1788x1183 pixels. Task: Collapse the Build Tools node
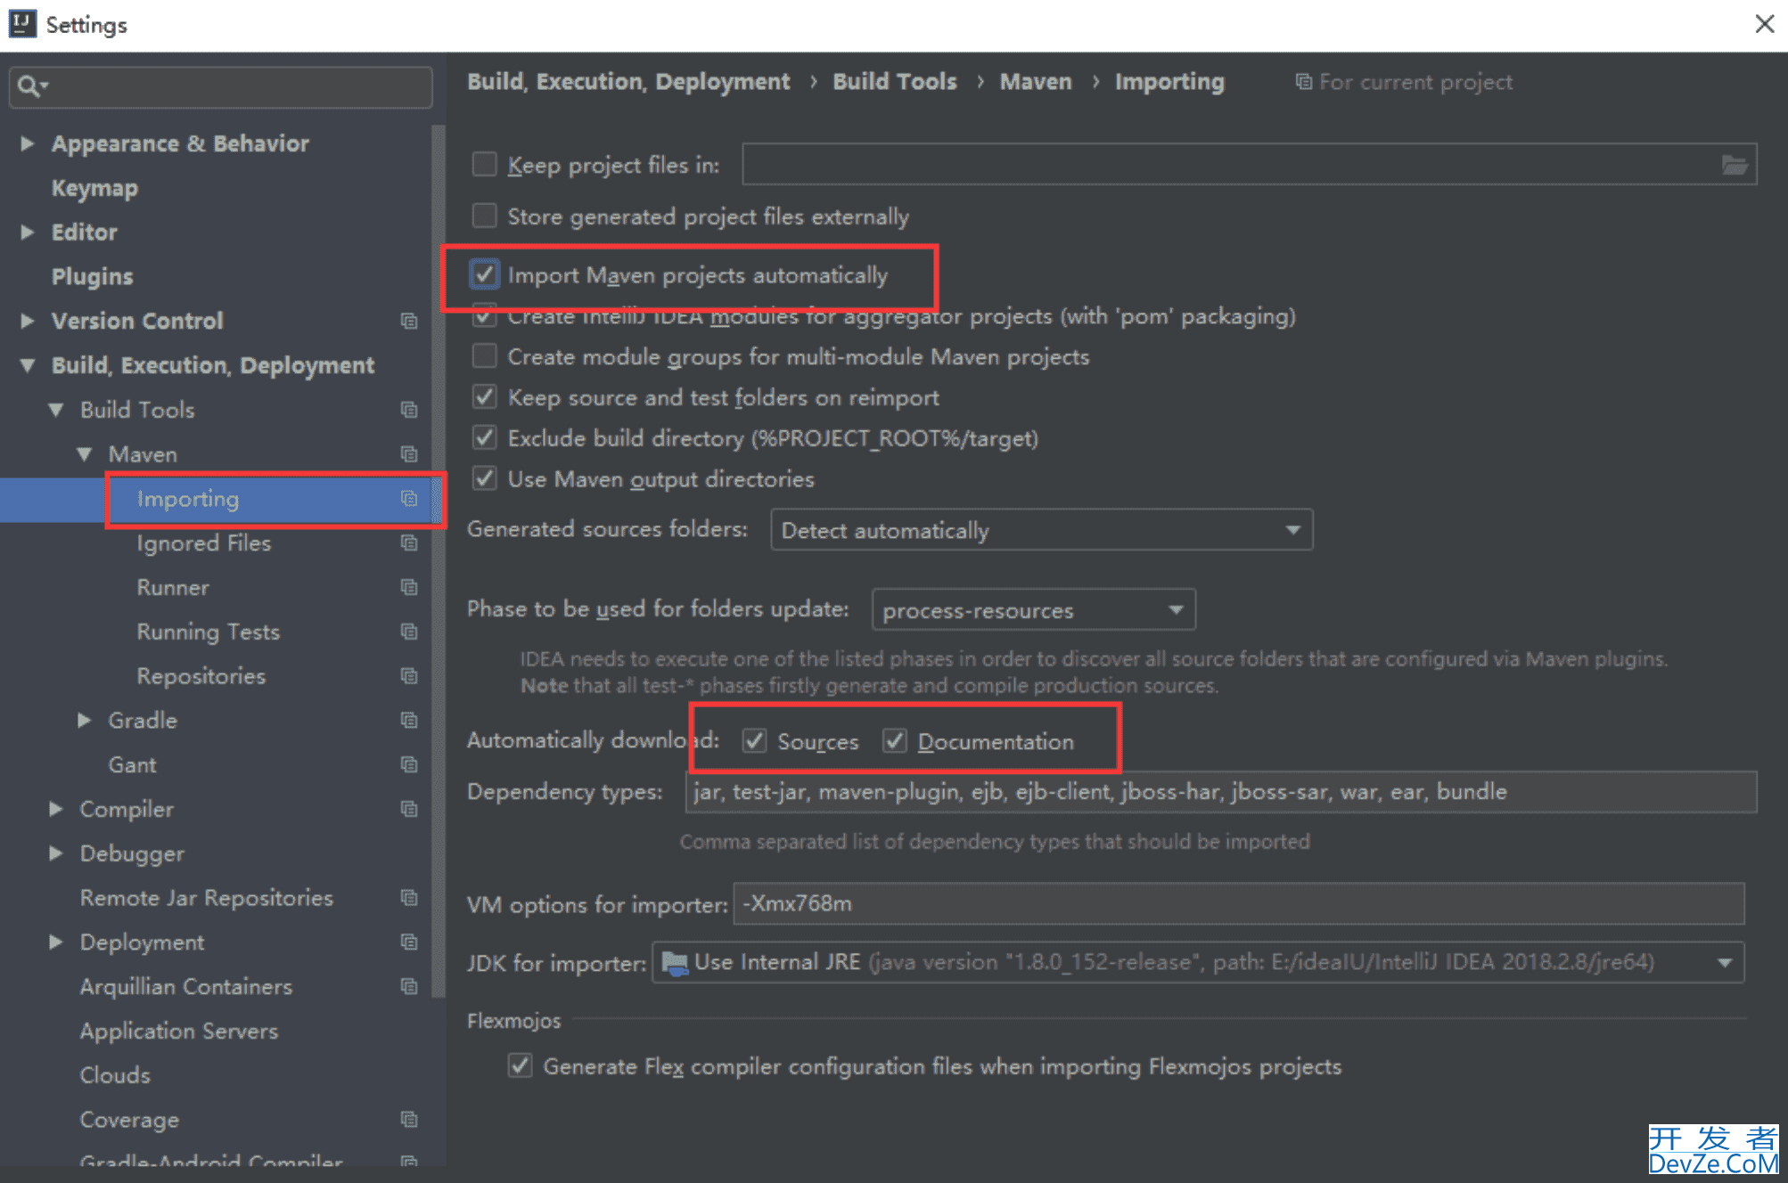point(56,410)
